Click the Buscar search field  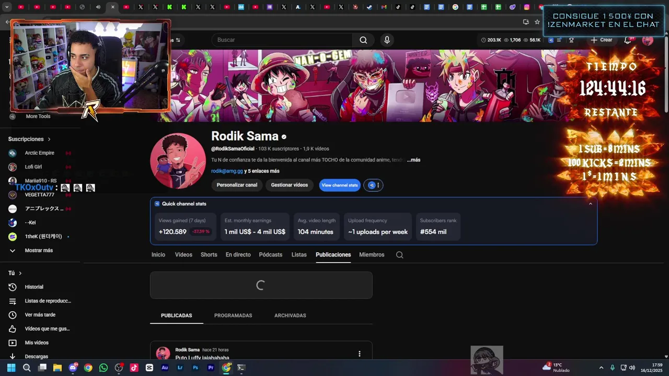click(x=282, y=40)
